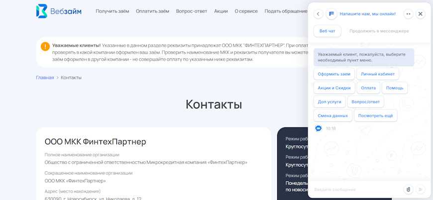This screenshot has height=200, width=433.
Task: Click the chat back arrow button
Action: (x=319, y=14)
